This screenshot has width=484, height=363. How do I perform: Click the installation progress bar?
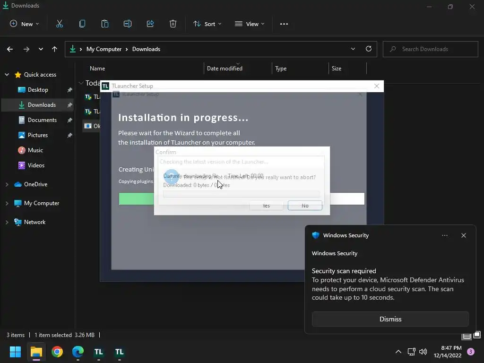click(x=242, y=199)
